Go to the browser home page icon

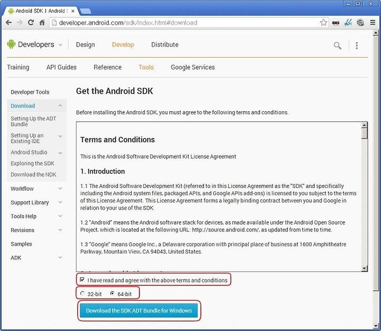point(42,23)
